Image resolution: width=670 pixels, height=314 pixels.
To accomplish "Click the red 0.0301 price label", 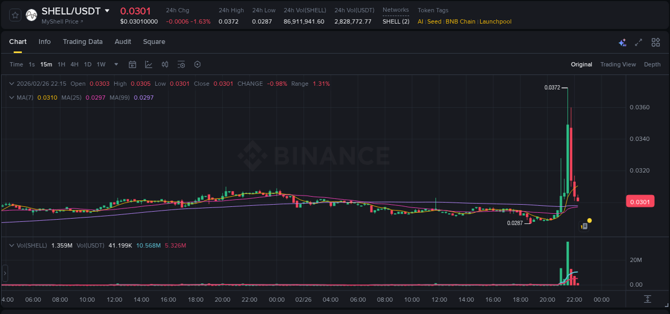I will [640, 200].
